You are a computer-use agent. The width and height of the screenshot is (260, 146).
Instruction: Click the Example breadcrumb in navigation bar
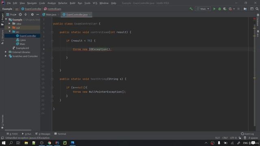pos(7,9)
